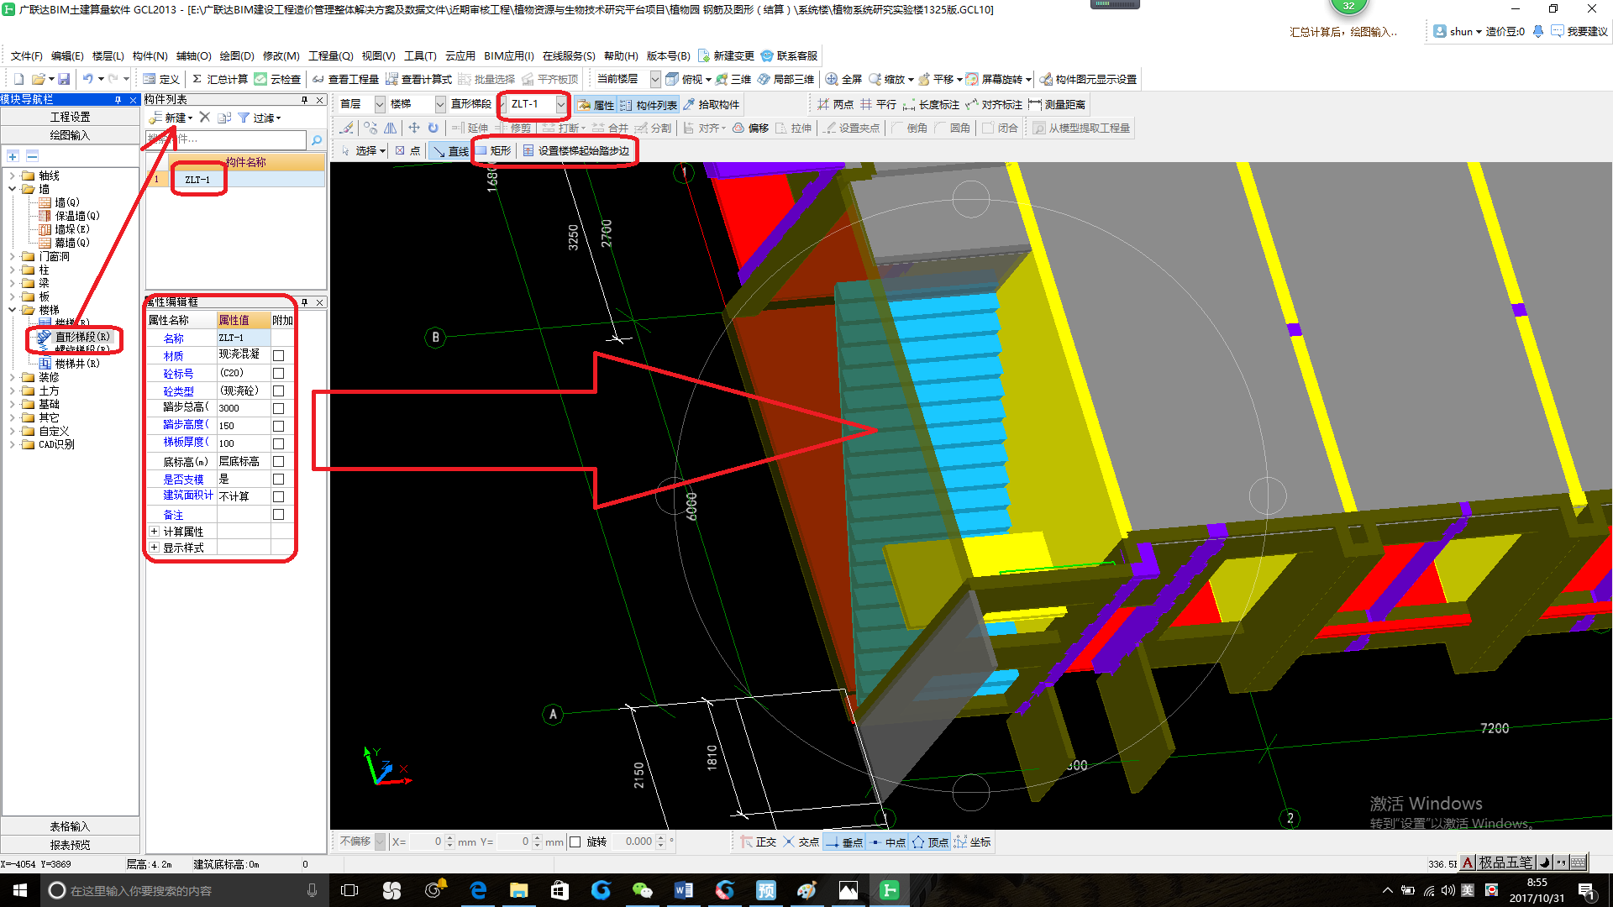This screenshot has height=907, width=1613.
Task: Check the 底标高 additional checkbox
Action: pyautogui.click(x=279, y=462)
